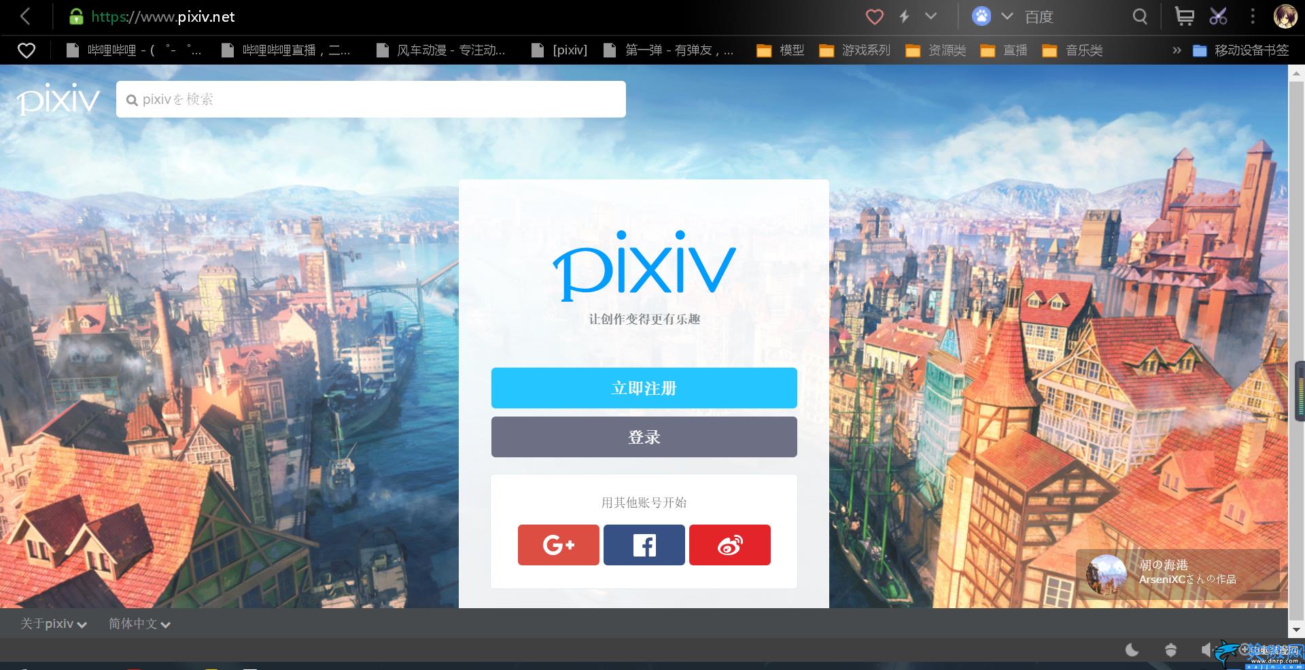Open the 哔哩哔哩直播 bookmark
This screenshot has width=1305, height=670.
[x=286, y=50]
